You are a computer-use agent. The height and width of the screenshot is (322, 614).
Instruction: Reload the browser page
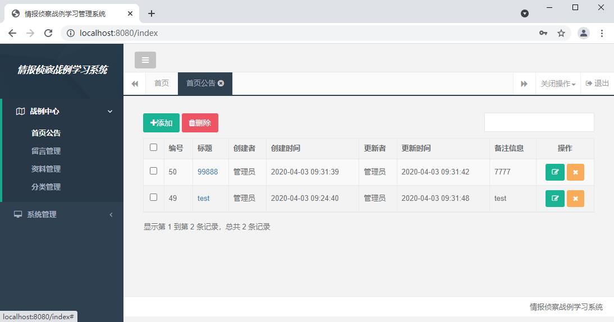pyautogui.click(x=48, y=33)
